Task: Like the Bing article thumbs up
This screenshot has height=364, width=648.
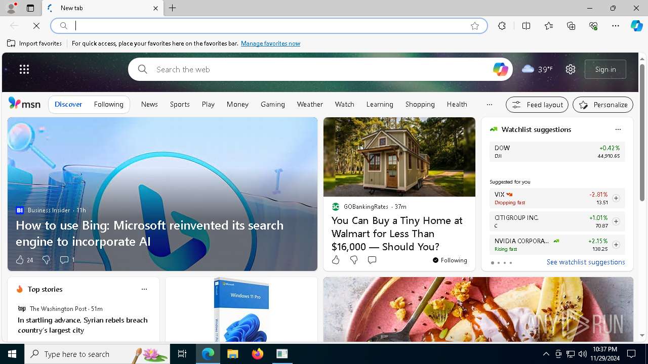Action: [x=20, y=260]
